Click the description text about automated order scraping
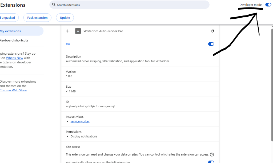The width and height of the screenshot is (273, 163). tap(118, 61)
